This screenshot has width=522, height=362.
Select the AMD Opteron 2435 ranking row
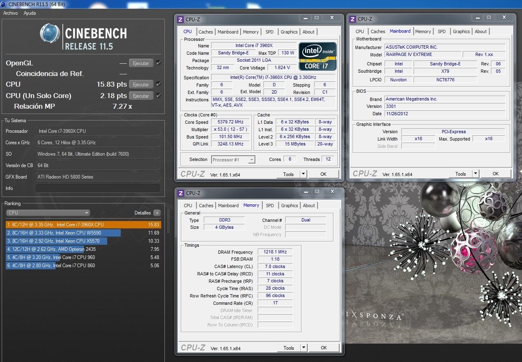coord(83,249)
